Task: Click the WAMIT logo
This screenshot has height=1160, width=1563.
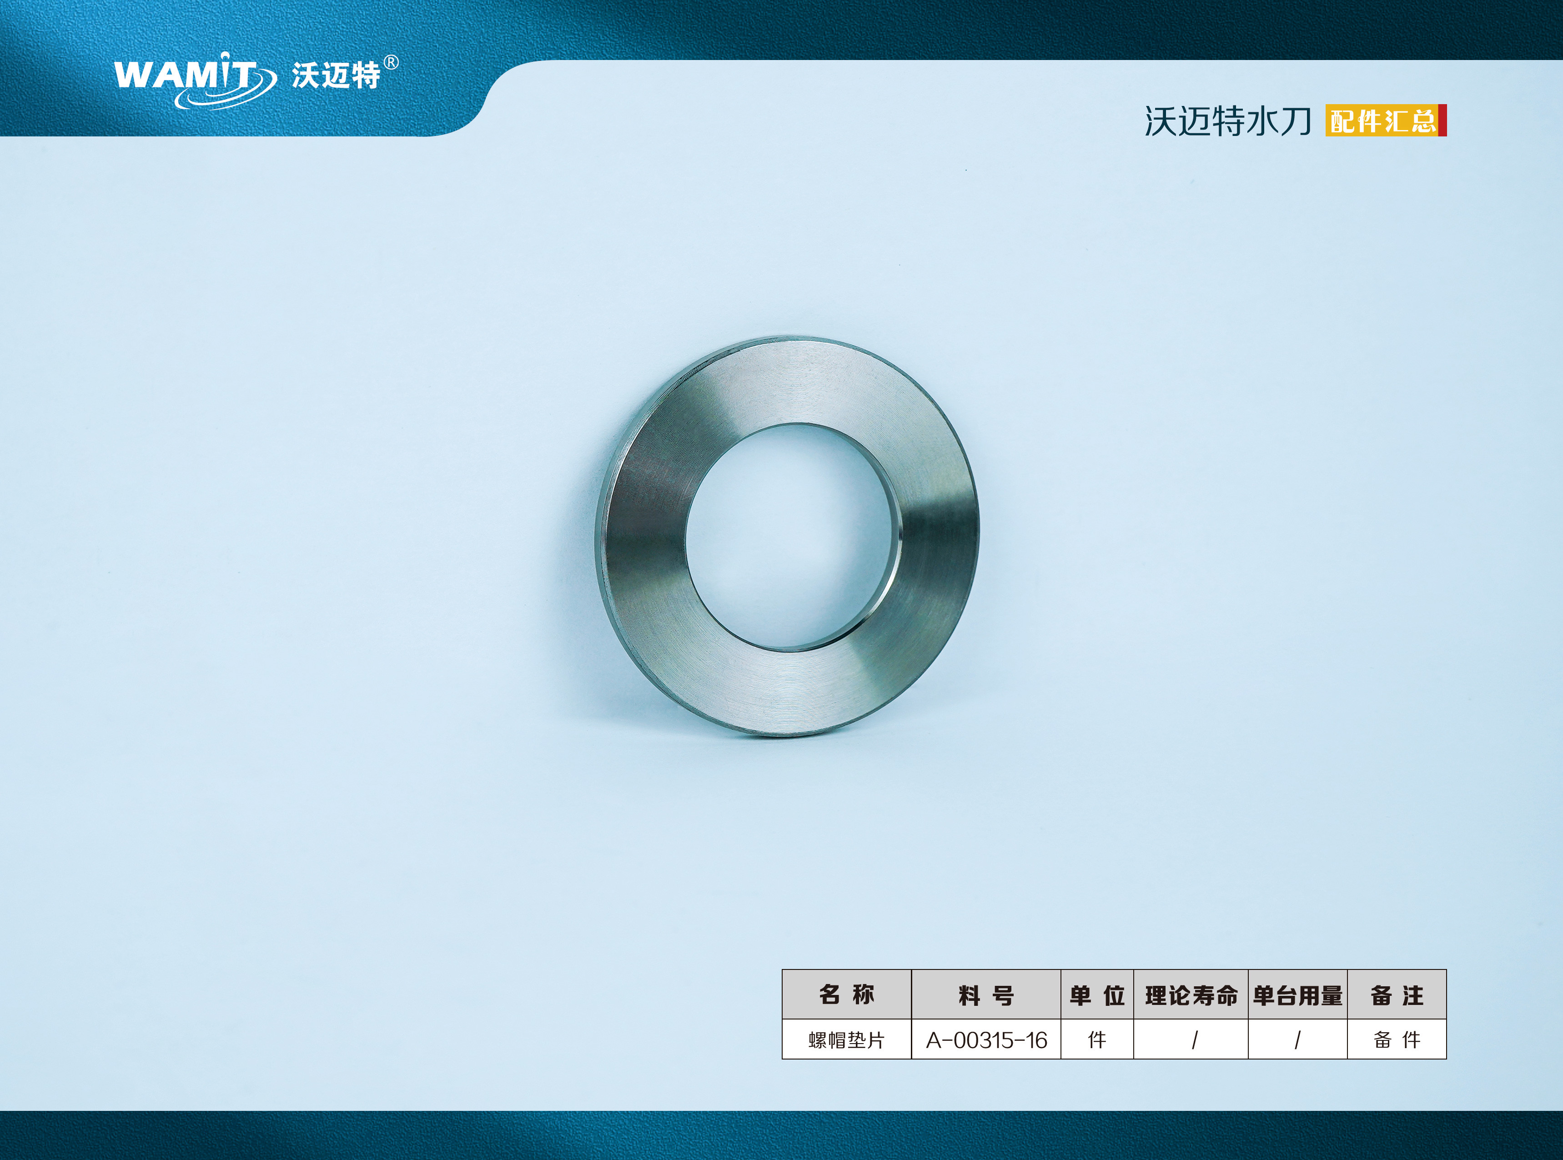Action: click(x=195, y=80)
